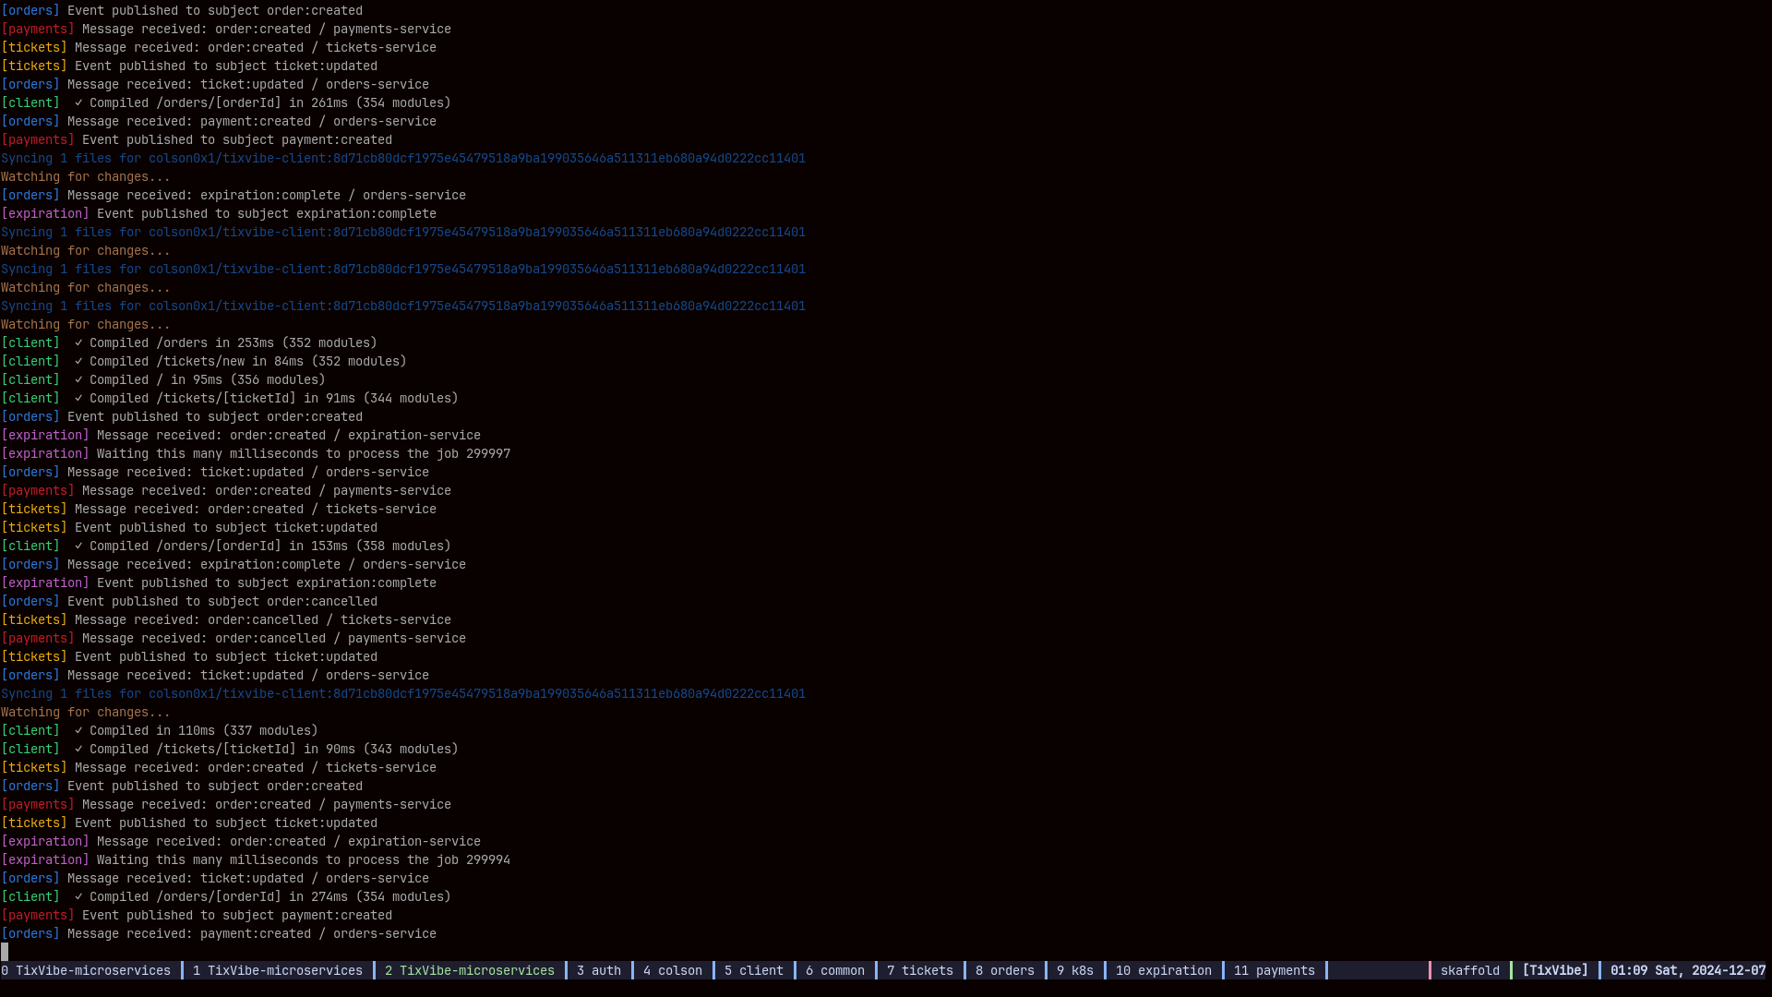The image size is (1772, 997).
Task: Click 'Compiled in 110ms (337 modules)' line
Action: click(x=160, y=730)
